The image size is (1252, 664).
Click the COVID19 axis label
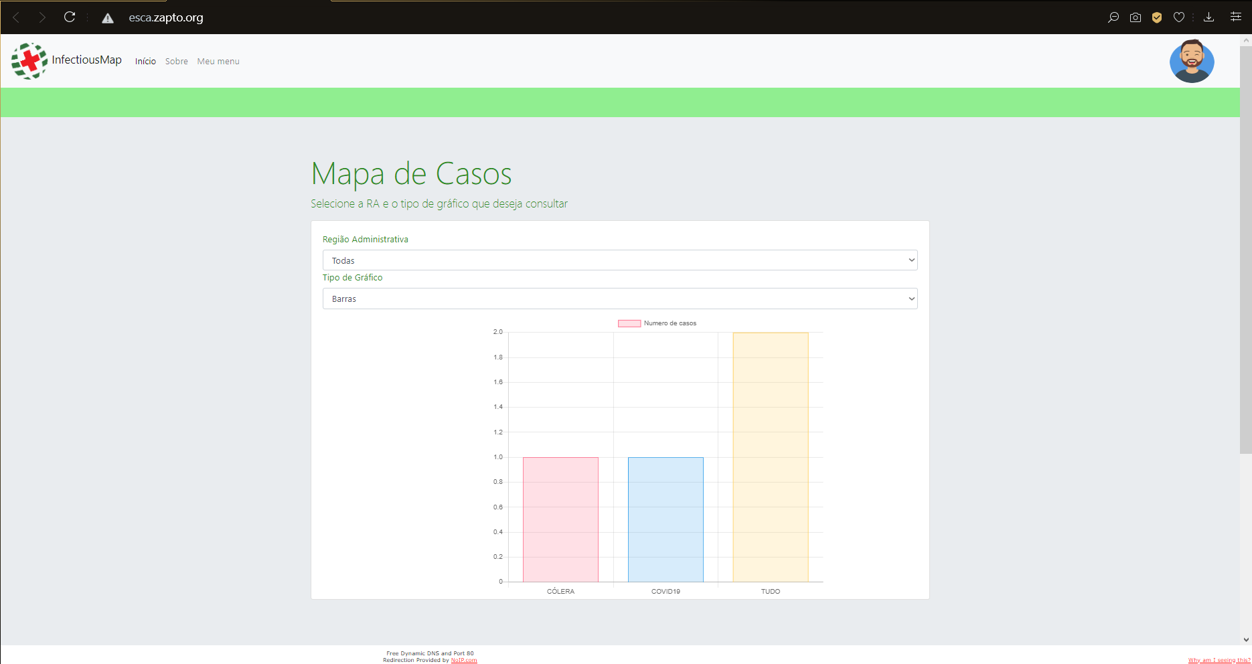click(666, 592)
